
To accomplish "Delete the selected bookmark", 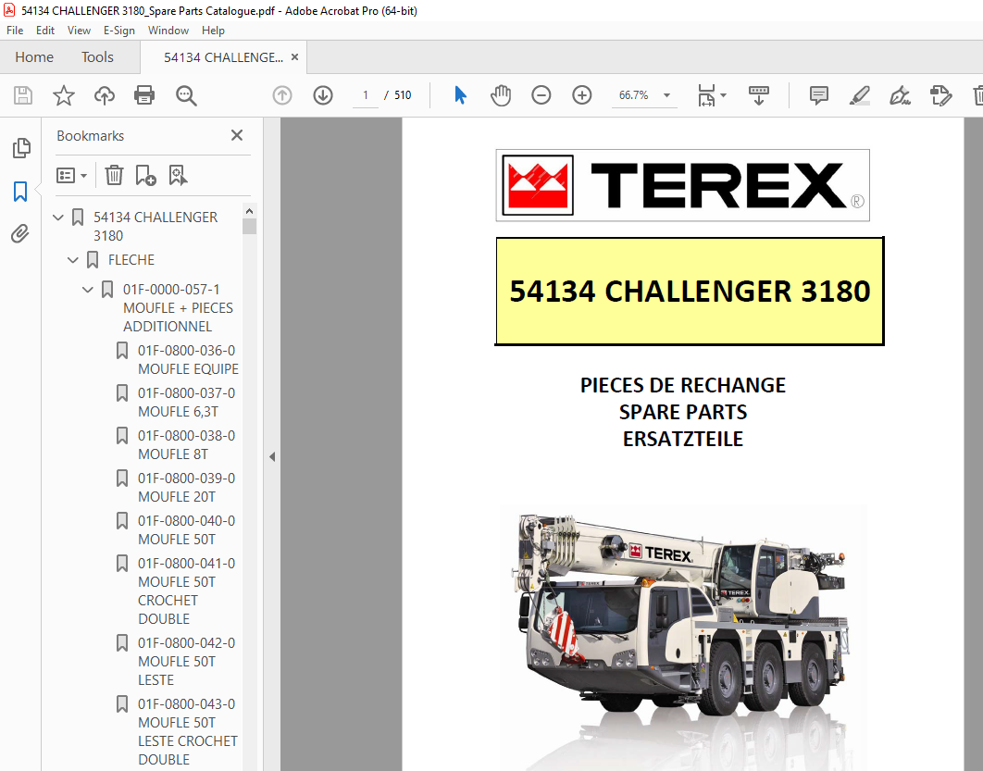I will click(114, 175).
